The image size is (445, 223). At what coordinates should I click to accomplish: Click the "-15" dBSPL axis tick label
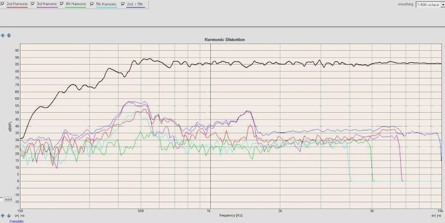[x=16, y=202]
